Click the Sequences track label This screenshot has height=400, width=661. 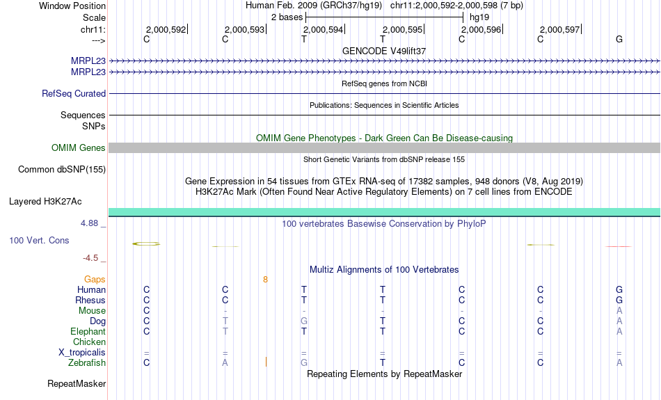[83, 115]
